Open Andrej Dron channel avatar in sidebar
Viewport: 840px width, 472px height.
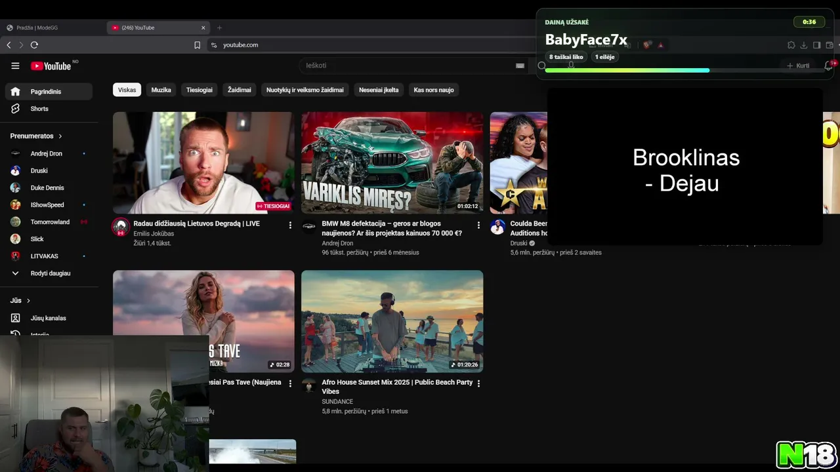(15, 153)
